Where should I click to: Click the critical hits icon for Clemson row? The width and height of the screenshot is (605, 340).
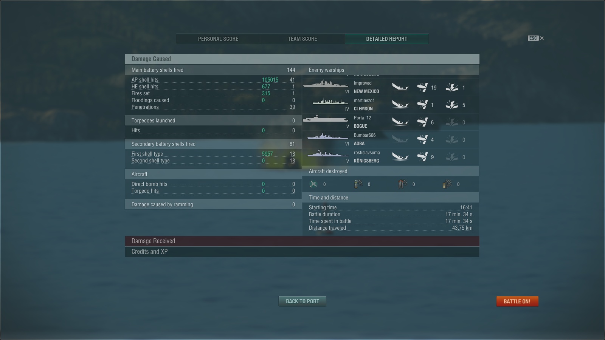[452, 105]
